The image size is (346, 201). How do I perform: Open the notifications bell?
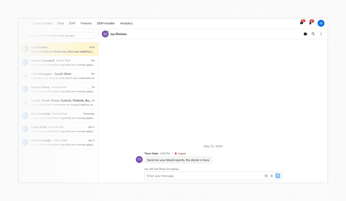click(310, 23)
